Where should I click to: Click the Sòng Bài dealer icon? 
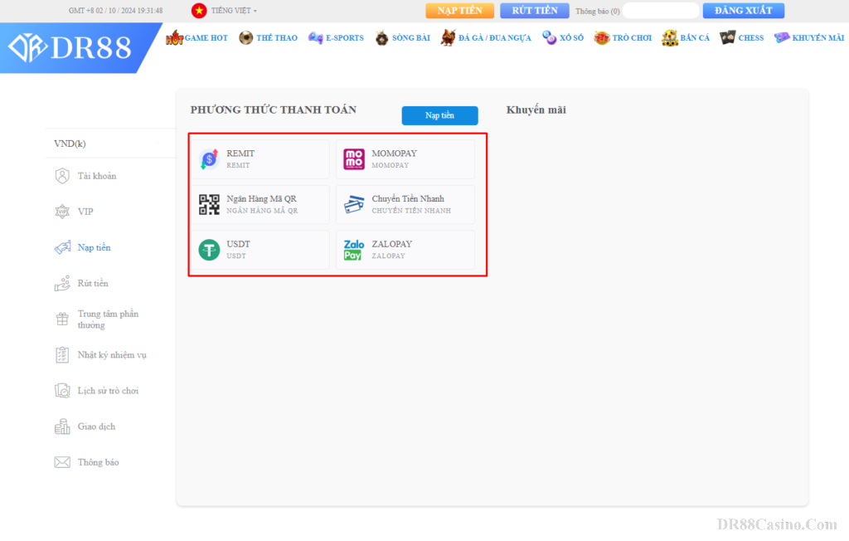tap(381, 37)
